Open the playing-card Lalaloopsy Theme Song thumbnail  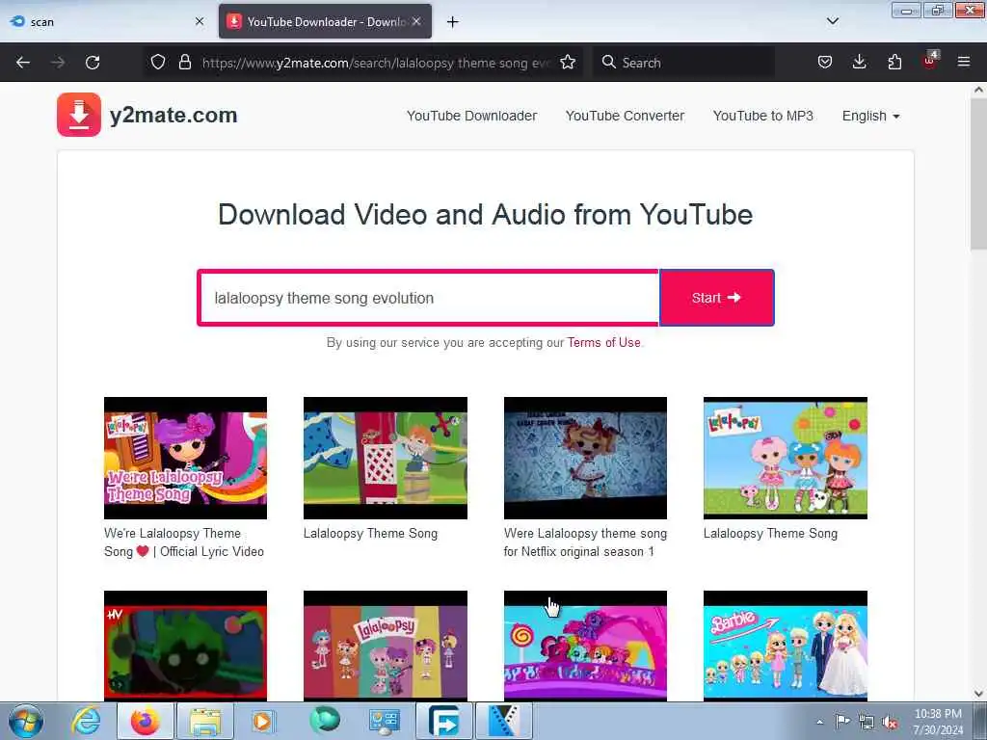386,458
